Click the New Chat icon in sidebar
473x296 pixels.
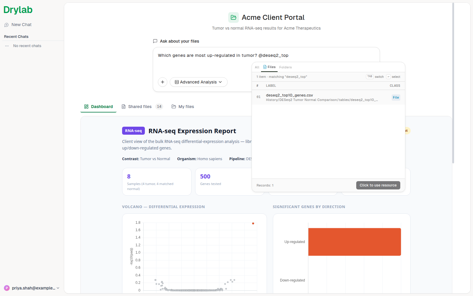[7, 25]
